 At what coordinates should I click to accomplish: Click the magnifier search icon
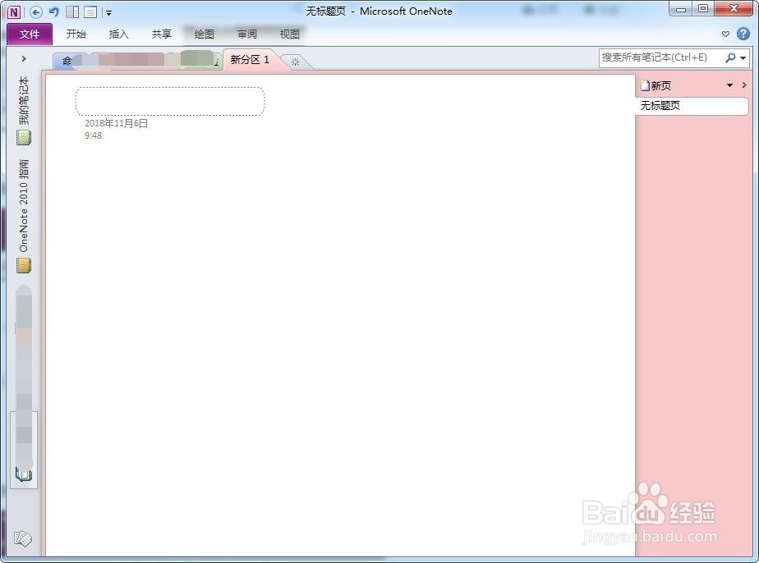730,57
